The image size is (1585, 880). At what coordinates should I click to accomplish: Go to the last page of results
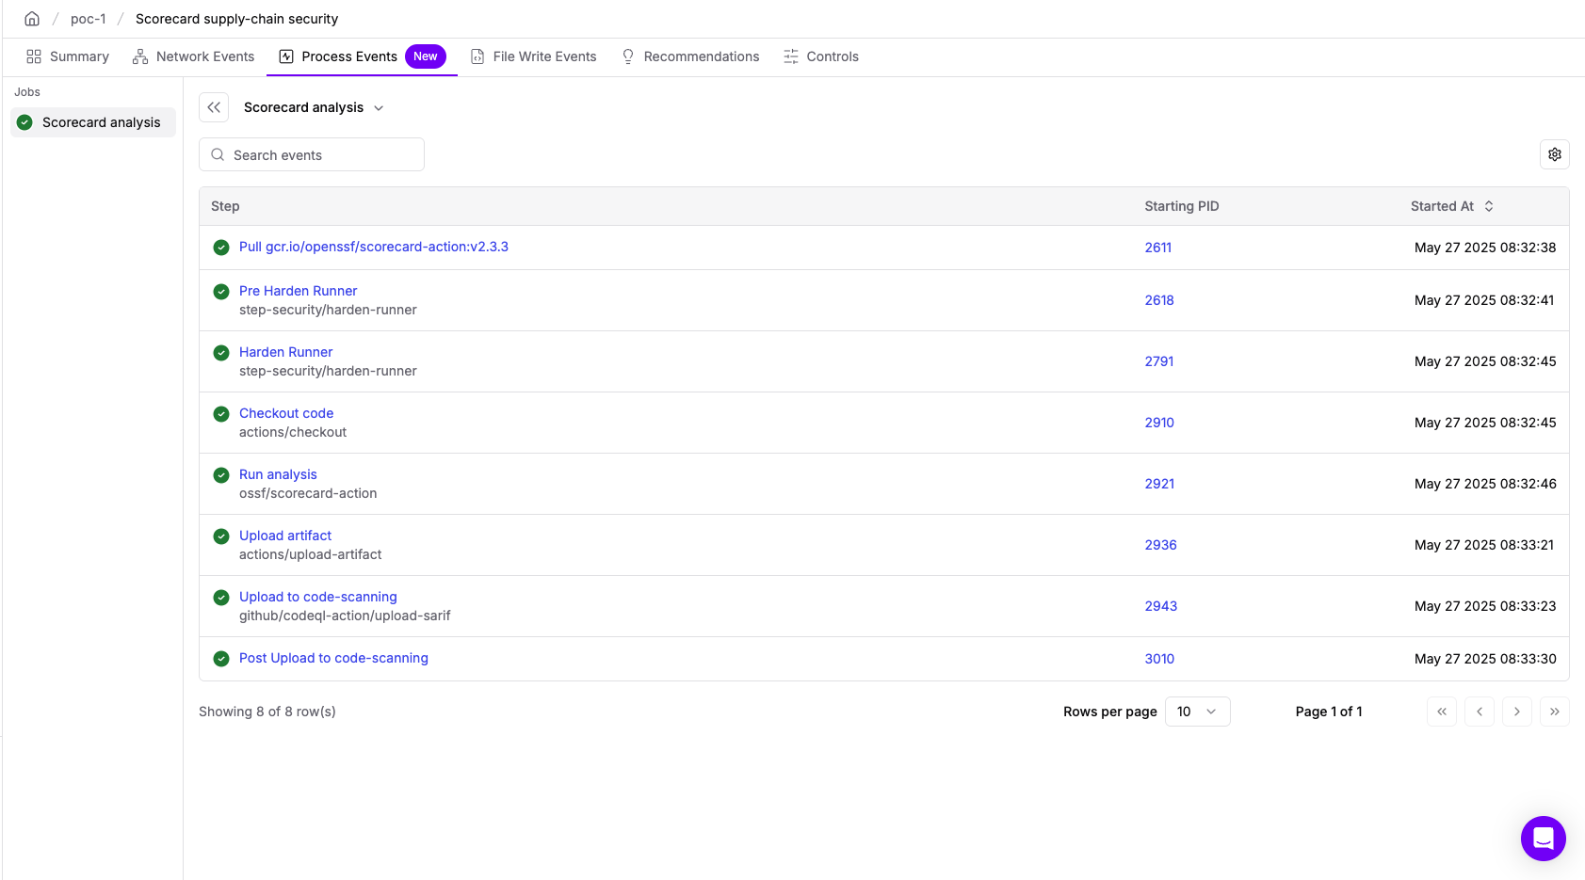(1554, 712)
